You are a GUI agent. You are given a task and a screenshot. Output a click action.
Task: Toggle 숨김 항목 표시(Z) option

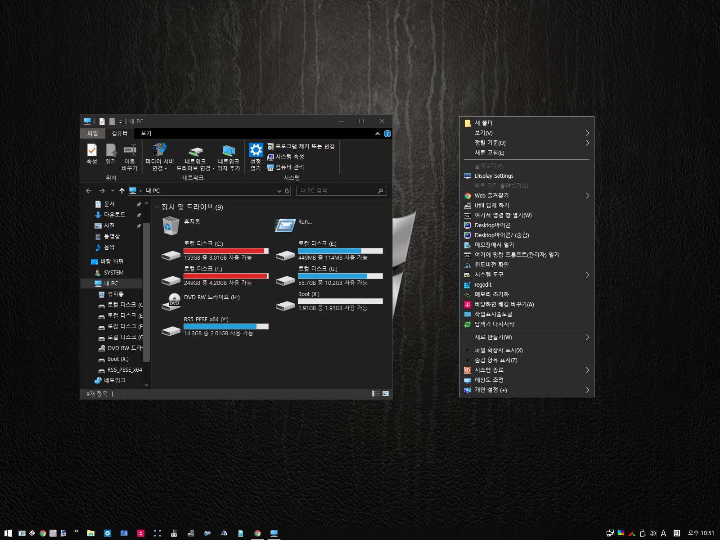[526, 360]
